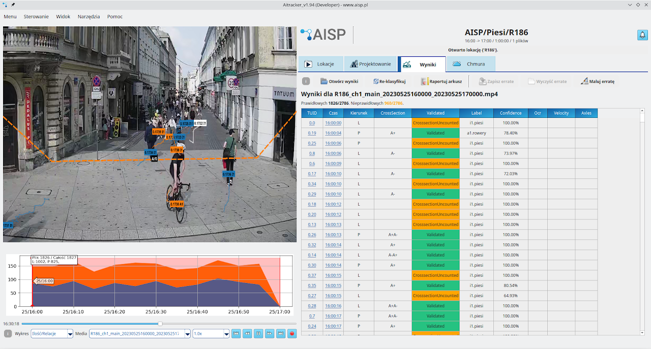Click the info icon beside Wykres

(x=8, y=334)
